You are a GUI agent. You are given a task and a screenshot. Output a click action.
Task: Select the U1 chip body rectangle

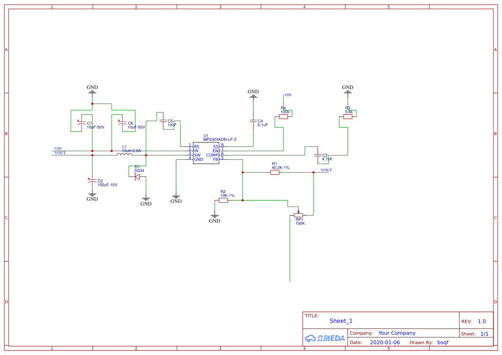click(206, 153)
